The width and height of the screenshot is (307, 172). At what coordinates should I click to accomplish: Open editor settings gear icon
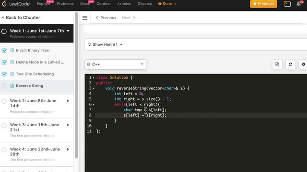tap(303, 64)
